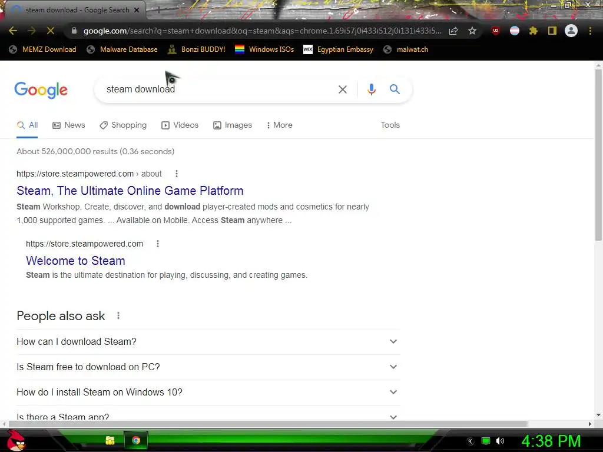The image size is (603, 452).
Task: Click the Share this page icon
Action: coord(453,31)
